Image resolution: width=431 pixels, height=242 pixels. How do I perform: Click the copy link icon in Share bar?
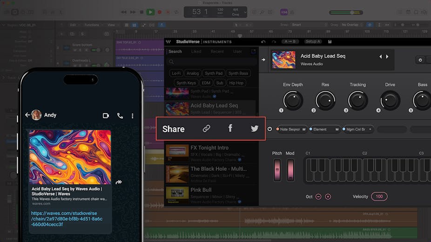pos(207,129)
